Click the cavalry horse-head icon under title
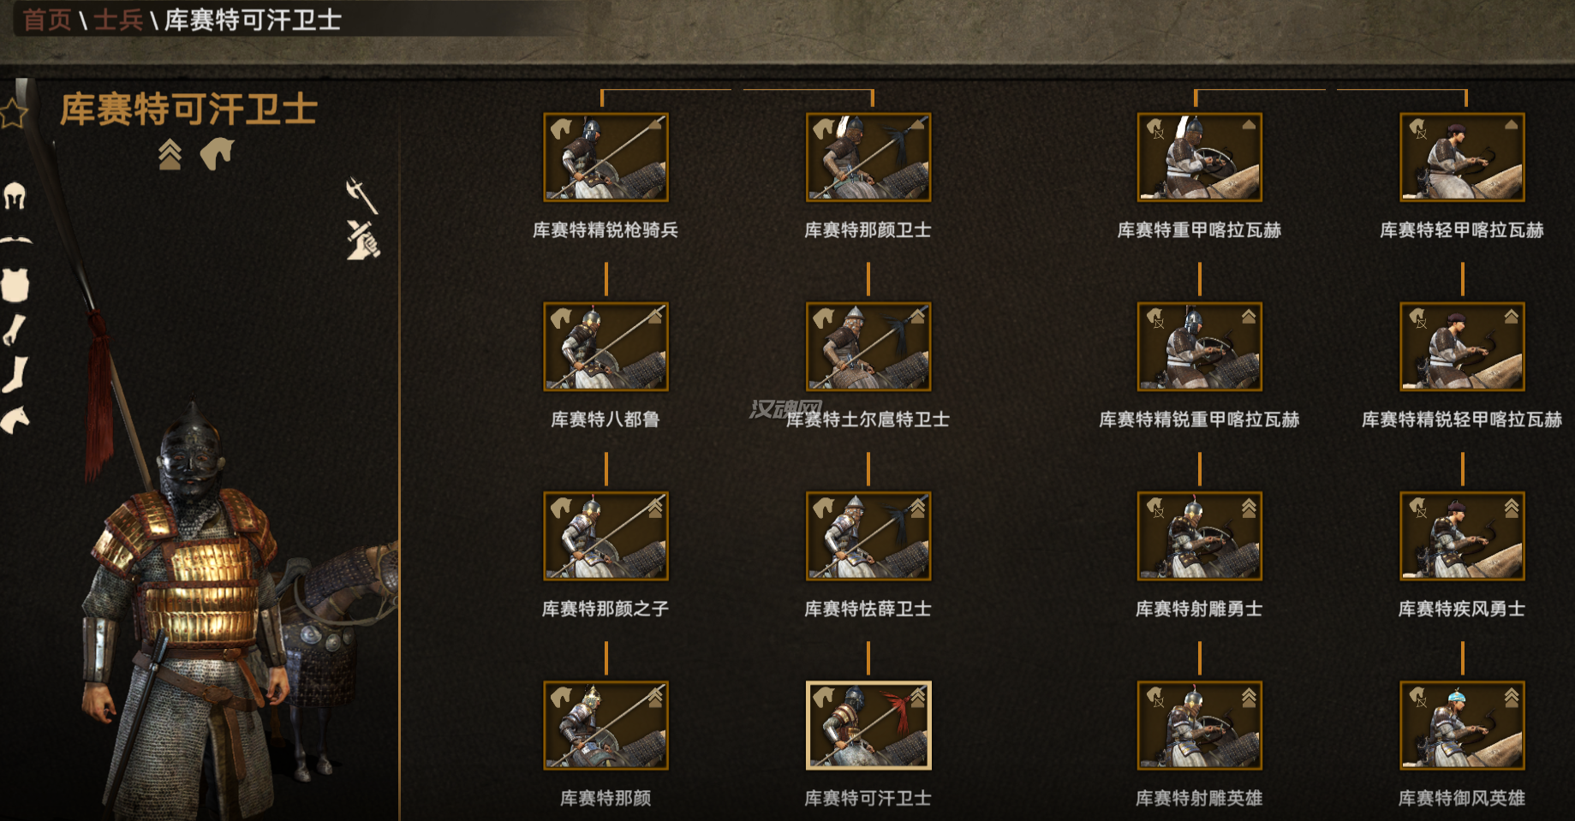Image resolution: width=1575 pixels, height=821 pixels. [217, 154]
